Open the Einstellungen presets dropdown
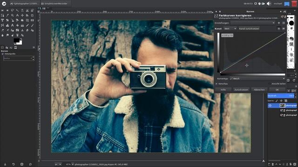298x167 pixels. (x=253, y=23)
